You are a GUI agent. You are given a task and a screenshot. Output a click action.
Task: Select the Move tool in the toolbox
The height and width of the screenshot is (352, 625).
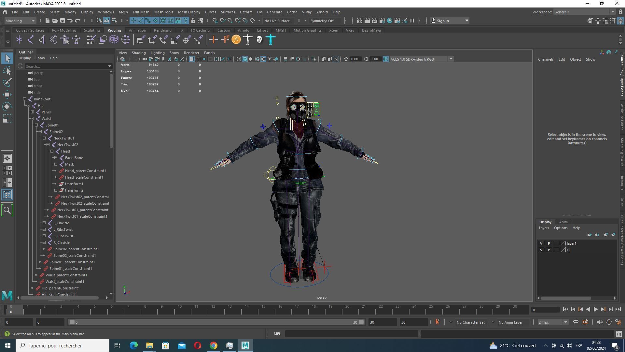7,95
